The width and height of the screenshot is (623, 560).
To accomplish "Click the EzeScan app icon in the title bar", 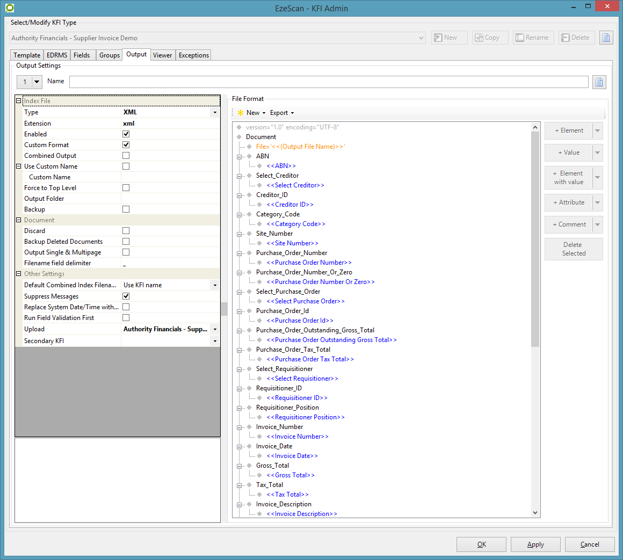I will (x=9, y=8).
